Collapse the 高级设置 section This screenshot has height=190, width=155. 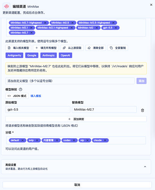[145, 167]
